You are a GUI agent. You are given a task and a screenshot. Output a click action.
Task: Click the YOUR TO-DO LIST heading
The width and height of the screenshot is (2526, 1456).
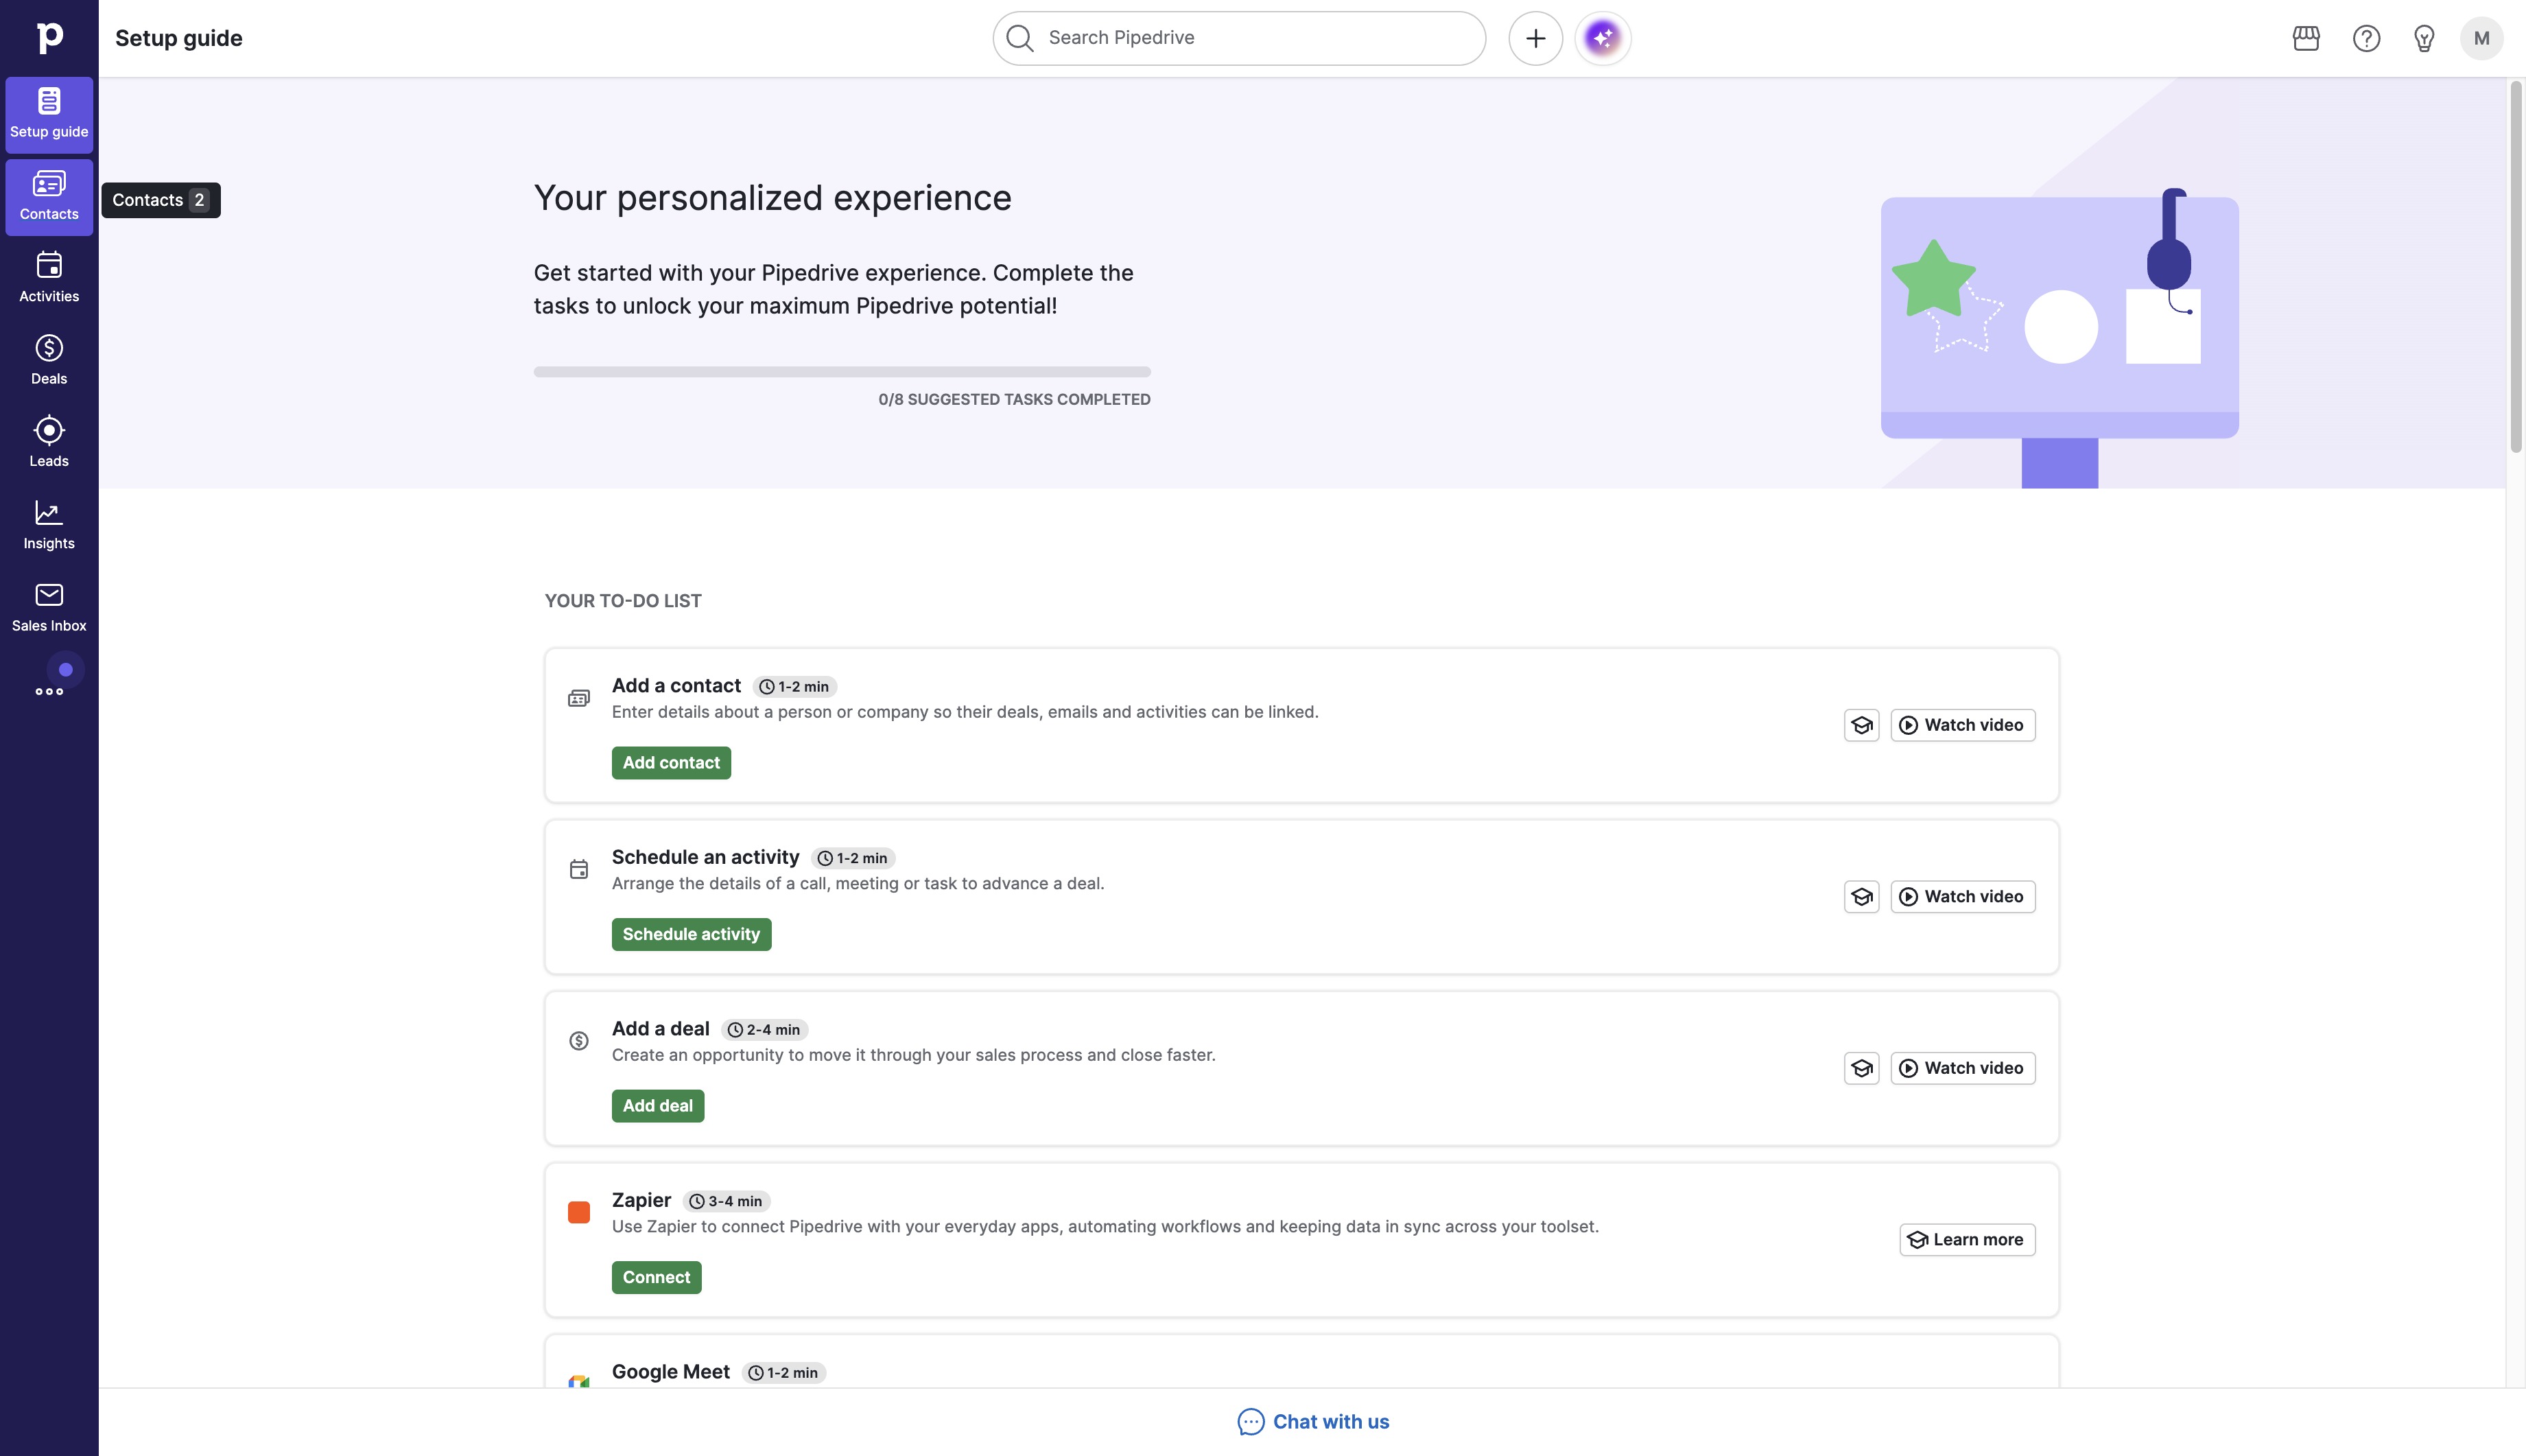pos(623,600)
